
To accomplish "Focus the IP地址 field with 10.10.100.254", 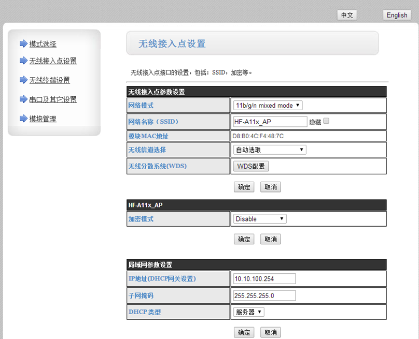I will [264, 279].
